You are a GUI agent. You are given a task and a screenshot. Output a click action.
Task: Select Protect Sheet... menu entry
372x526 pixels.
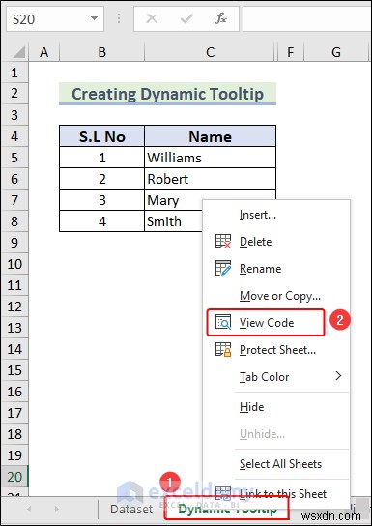coord(277,350)
